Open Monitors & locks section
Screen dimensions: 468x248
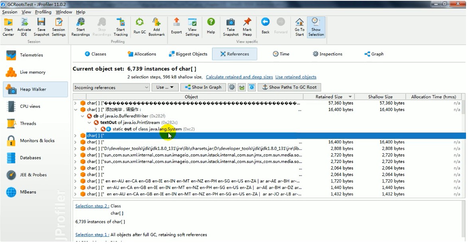[36, 141]
